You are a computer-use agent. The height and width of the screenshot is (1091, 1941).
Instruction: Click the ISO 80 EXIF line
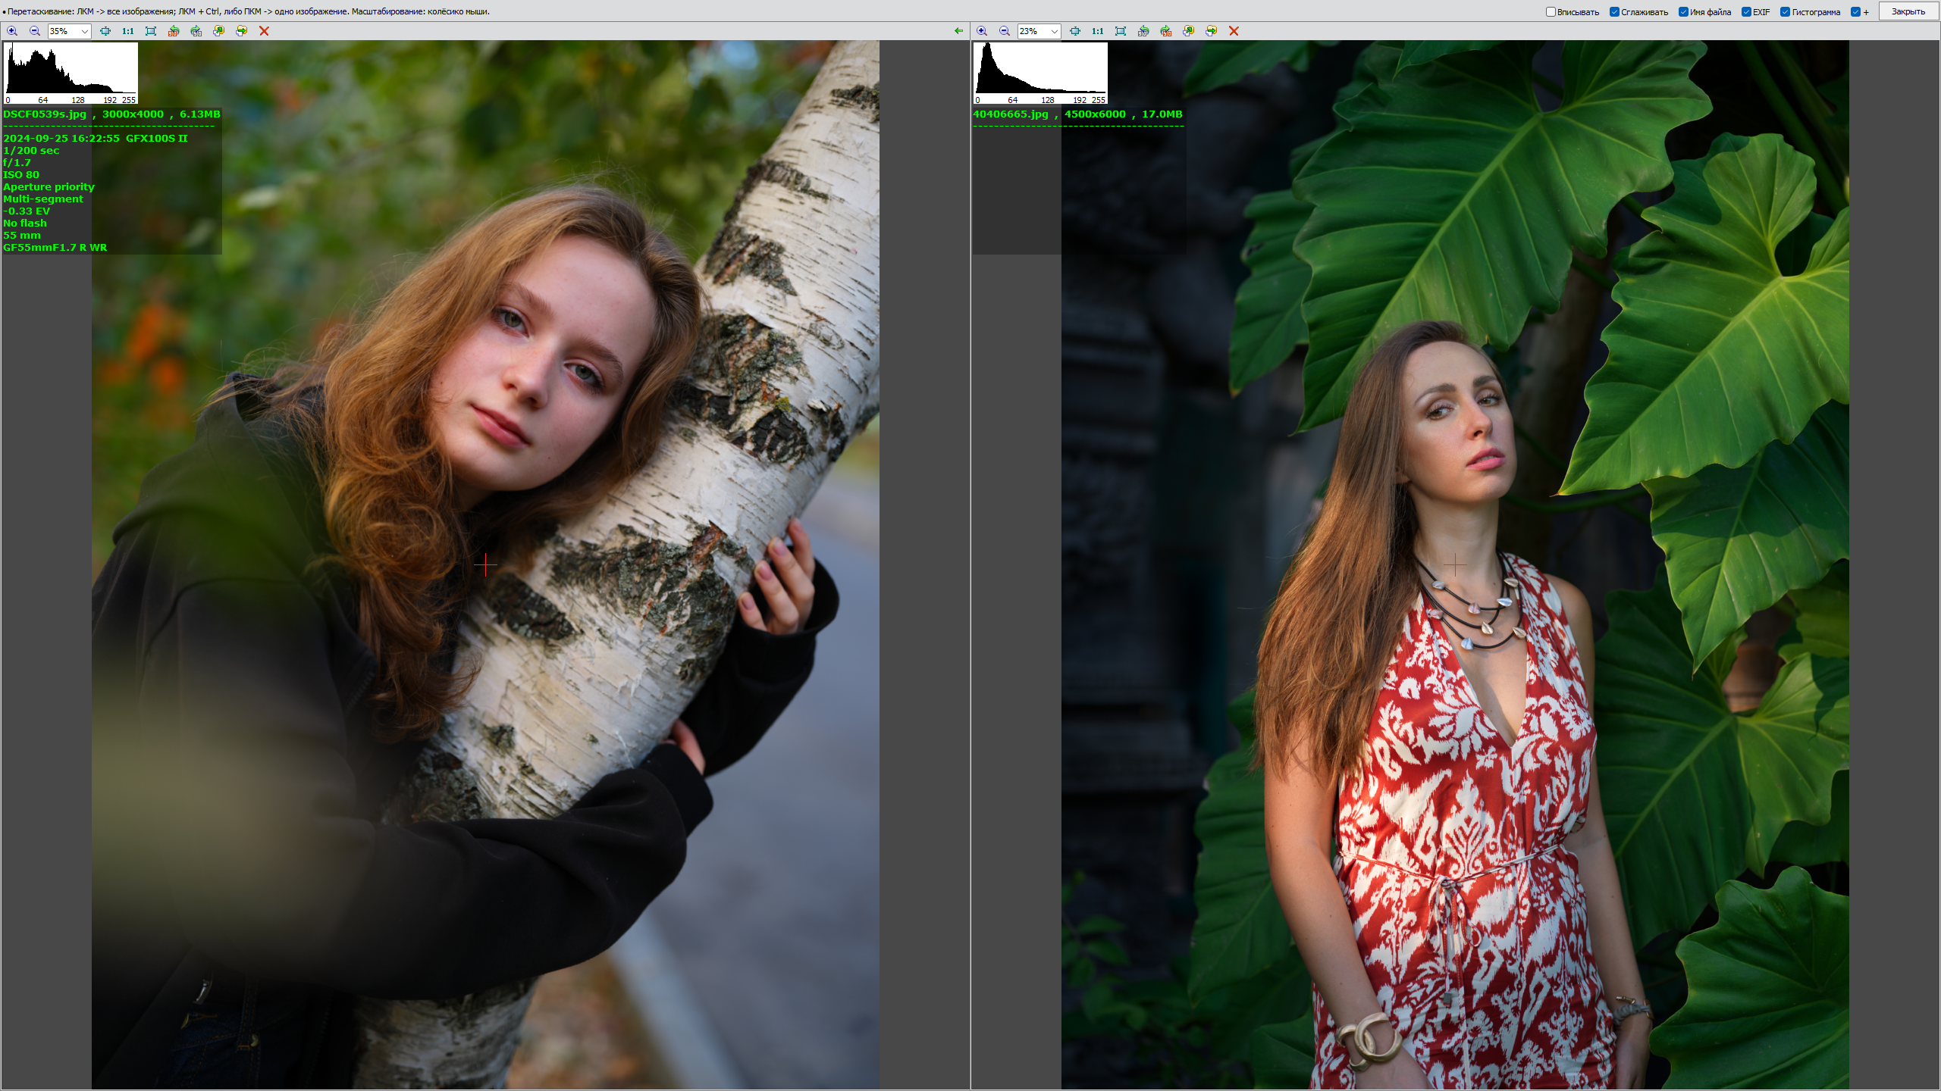tap(21, 175)
